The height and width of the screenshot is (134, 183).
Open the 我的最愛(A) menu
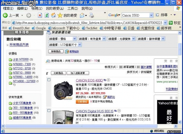click(x=55, y=8)
